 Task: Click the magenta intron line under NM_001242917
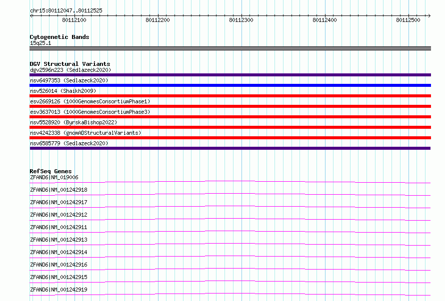230,206
